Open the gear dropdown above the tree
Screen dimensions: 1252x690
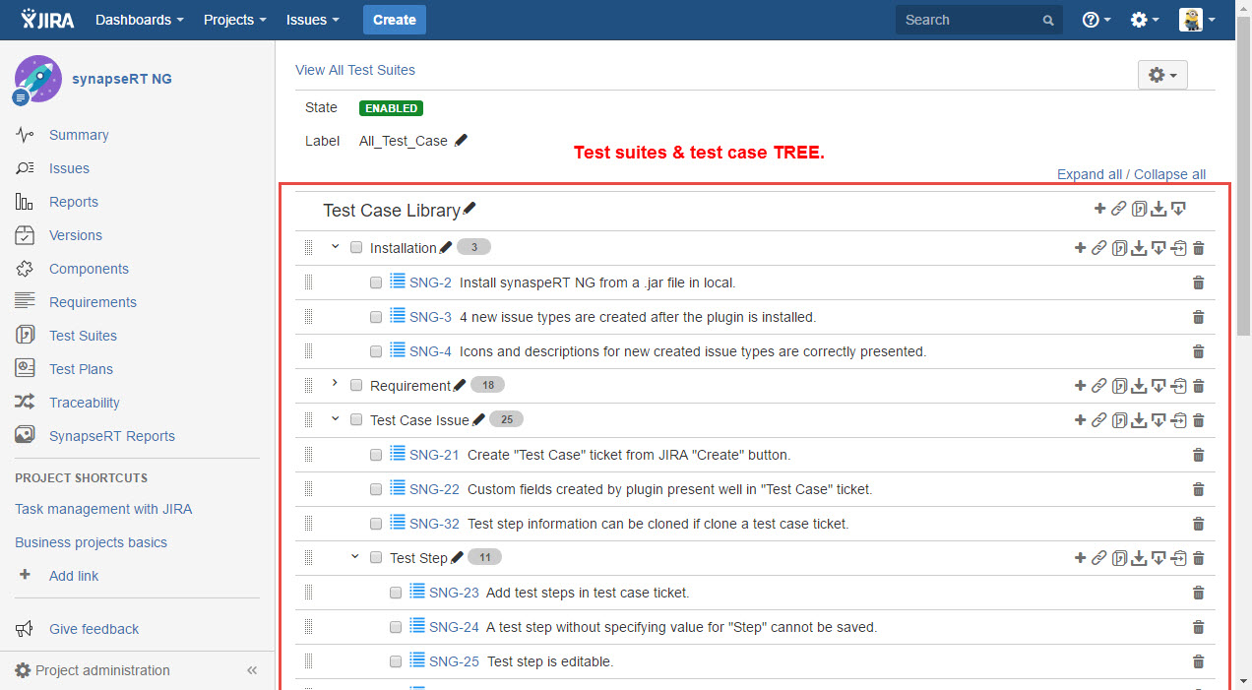1161,75
